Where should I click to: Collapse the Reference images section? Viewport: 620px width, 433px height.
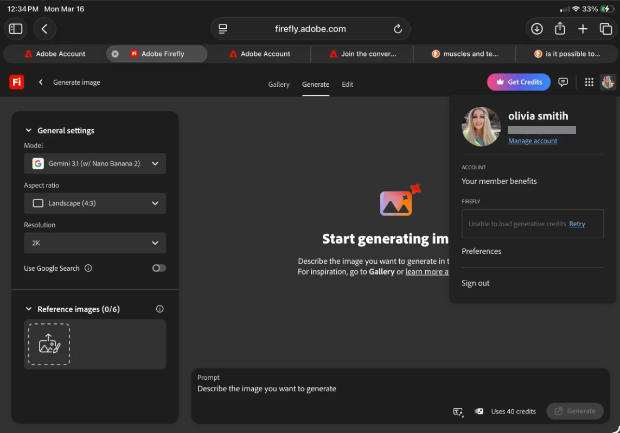click(x=28, y=309)
